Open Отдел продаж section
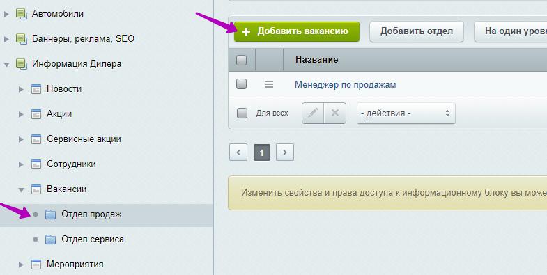 [x=91, y=214]
